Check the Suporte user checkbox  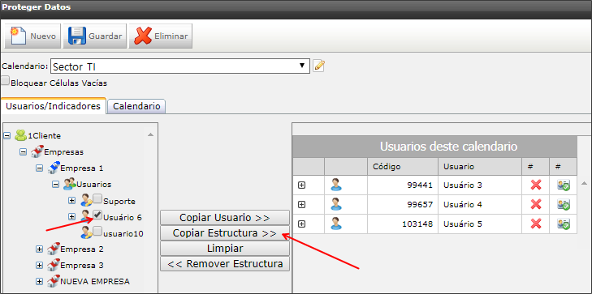click(x=97, y=198)
